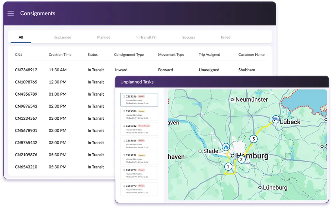
Task: Click the CN# column header
Action: click(x=19, y=55)
